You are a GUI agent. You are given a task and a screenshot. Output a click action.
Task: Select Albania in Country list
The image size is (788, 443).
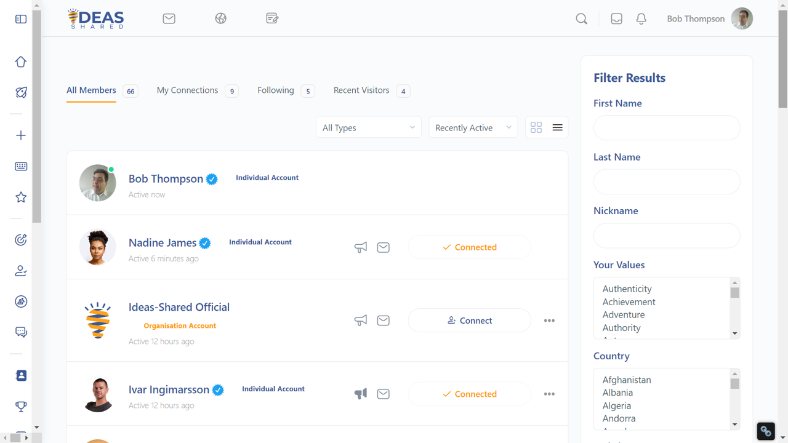617,393
